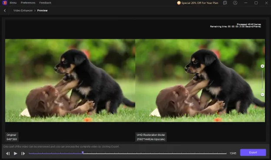The width and height of the screenshot is (271, 160).
Task: Open the Feedback menu
Action: 45,3
